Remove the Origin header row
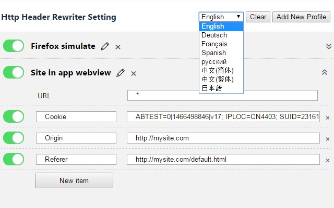 [328, 139]
